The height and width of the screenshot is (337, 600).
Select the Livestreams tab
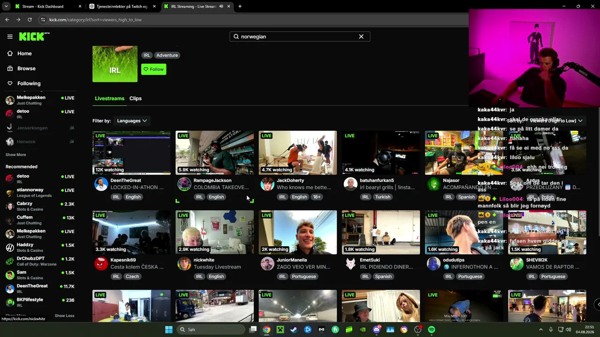coord(110,98)
